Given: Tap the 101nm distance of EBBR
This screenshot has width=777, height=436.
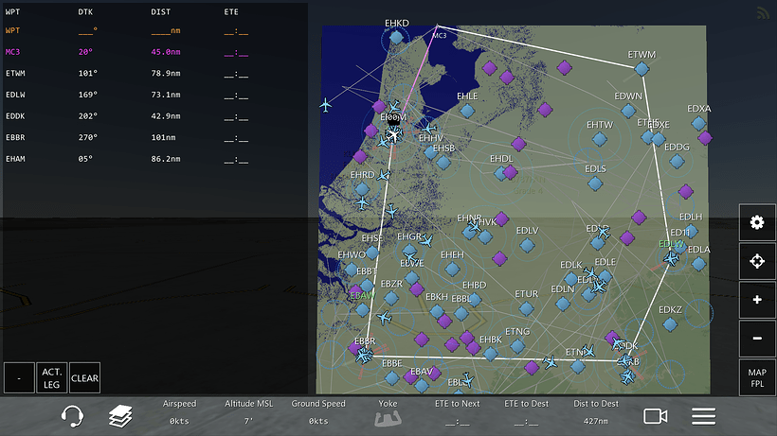Looking at the screenshot, I should coord(163,137).
